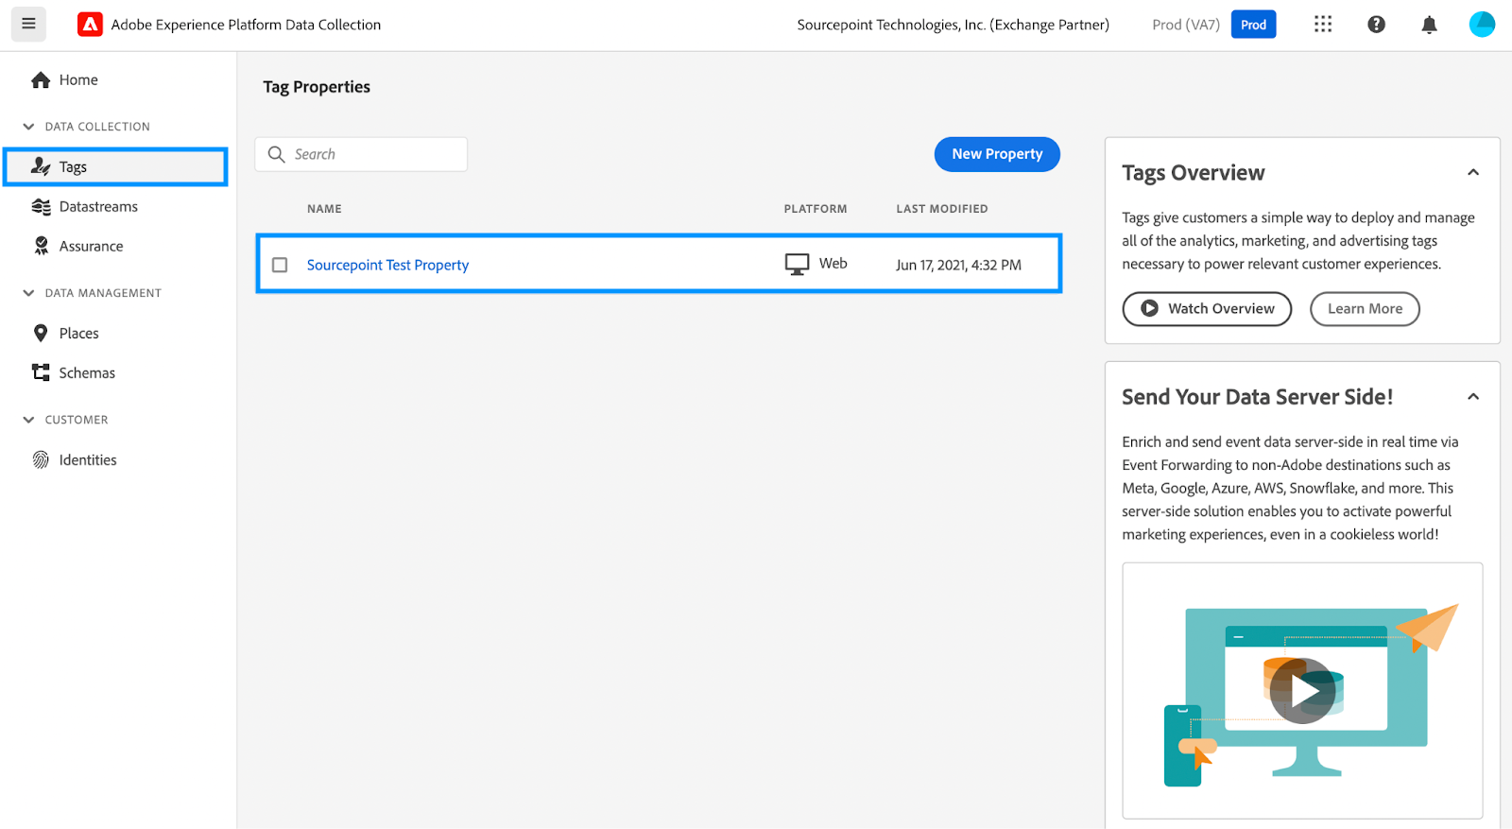Click the Tag Properties heading
The height and width of the screenshot is (829, 1512).
click(317, 87)
